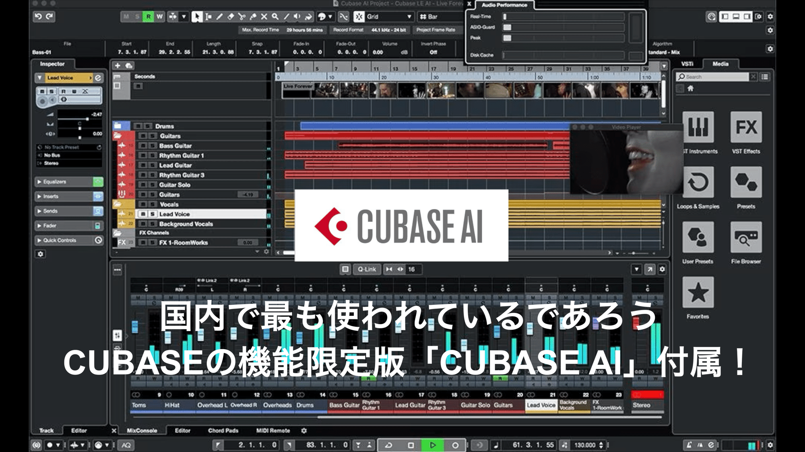Click the Redo arrow icon

point(50,16)
